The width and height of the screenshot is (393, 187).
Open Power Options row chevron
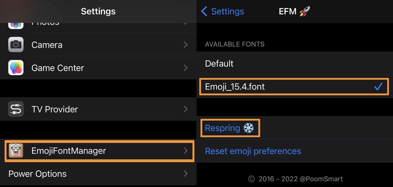186,174
